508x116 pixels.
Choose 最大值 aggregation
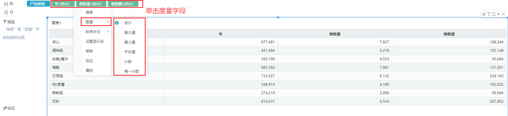click(130, 33)
